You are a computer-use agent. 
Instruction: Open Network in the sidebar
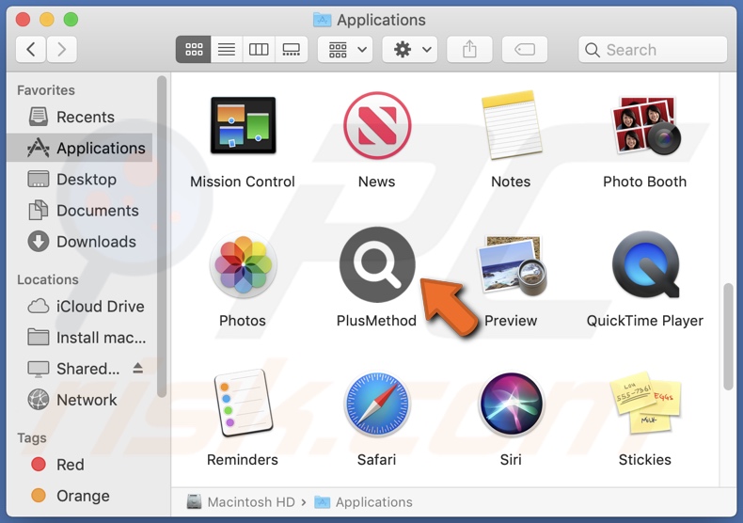point(79,401)
